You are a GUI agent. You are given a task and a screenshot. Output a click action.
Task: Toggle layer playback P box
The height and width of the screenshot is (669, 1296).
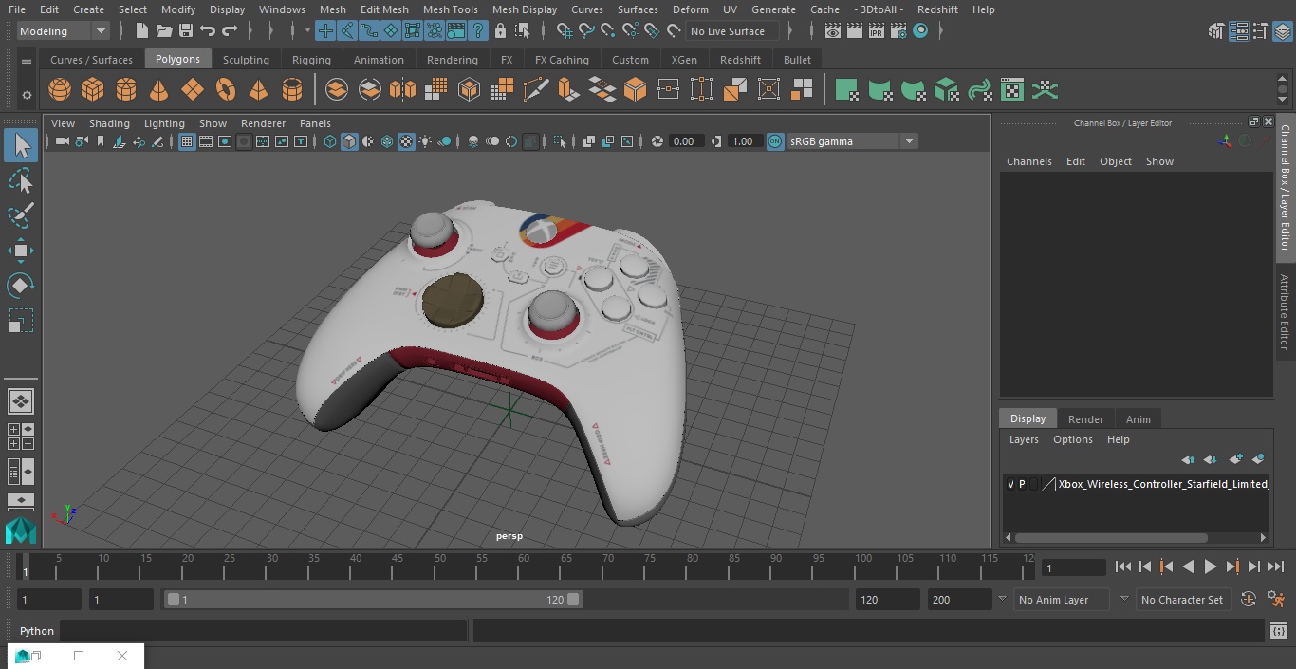click(x=1022, y=484)
